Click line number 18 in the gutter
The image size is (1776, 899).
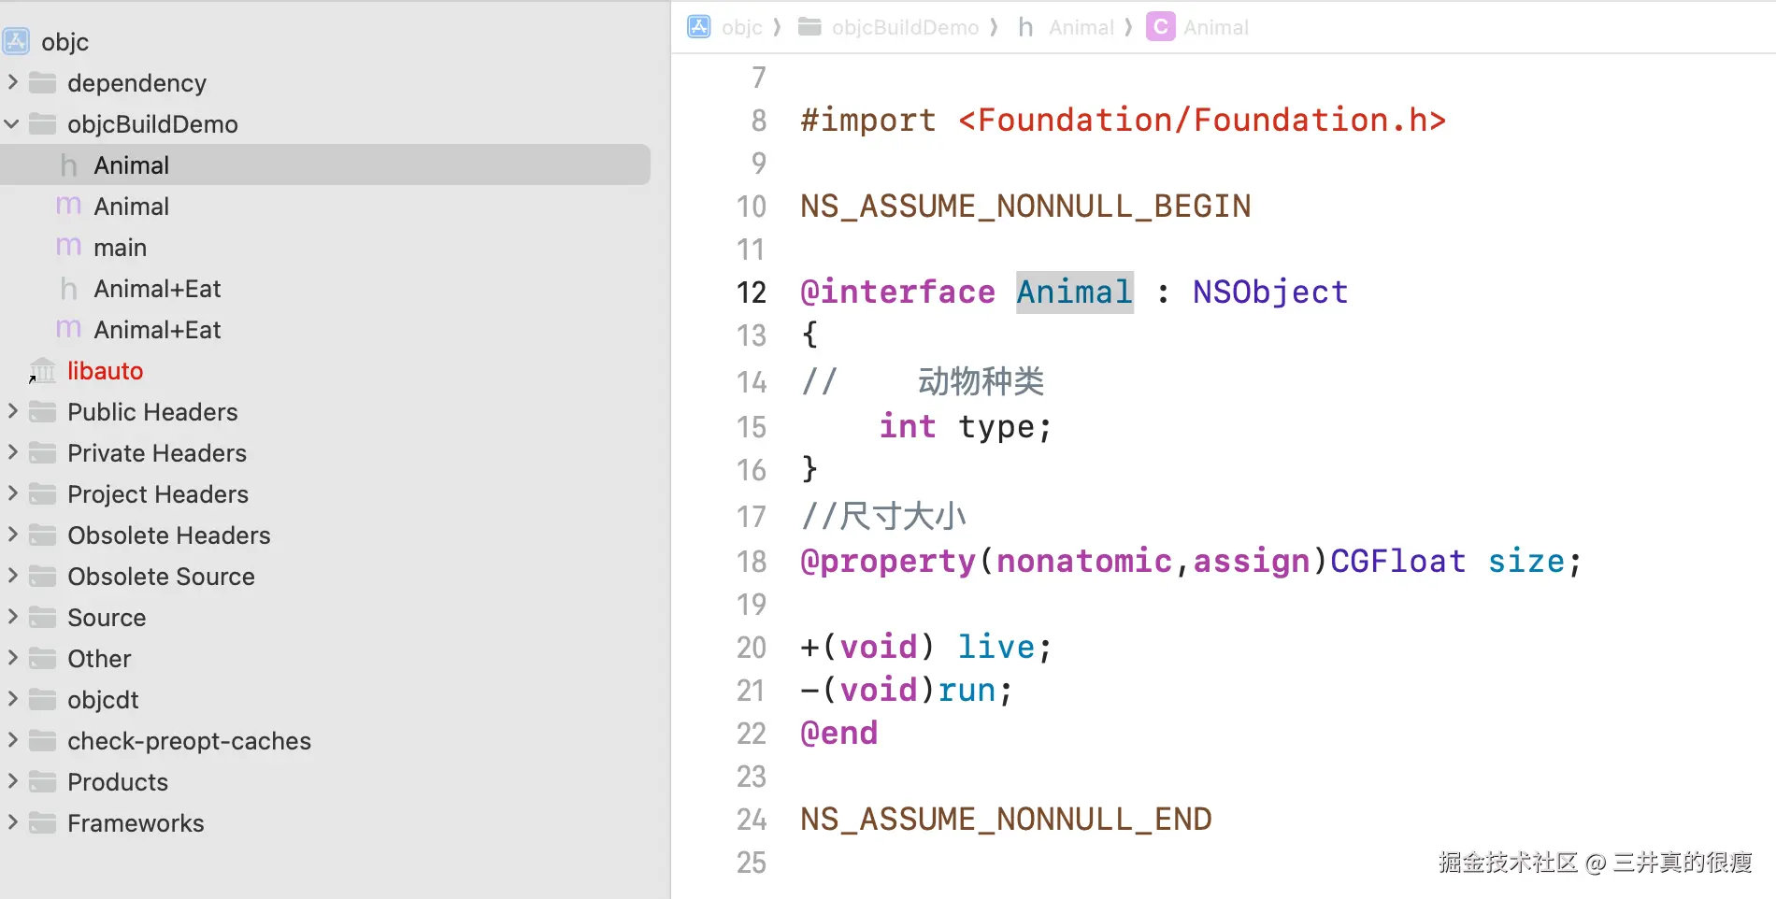click(x=752, y=562)
